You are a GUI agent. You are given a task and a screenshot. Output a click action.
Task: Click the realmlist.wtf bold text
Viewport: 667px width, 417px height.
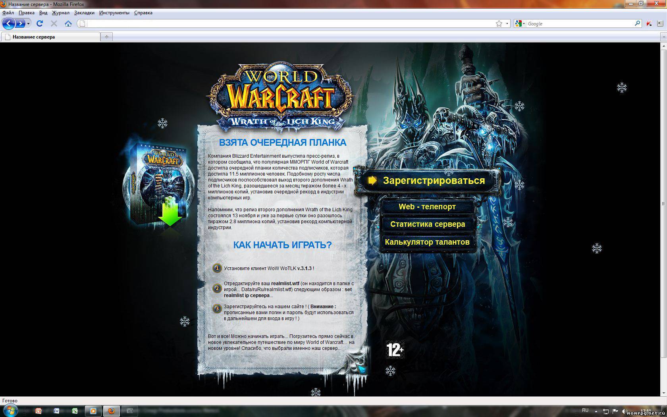(285, 284)
